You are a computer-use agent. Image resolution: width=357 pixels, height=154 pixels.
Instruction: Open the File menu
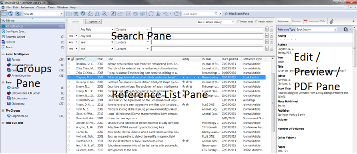click(8, 8)
